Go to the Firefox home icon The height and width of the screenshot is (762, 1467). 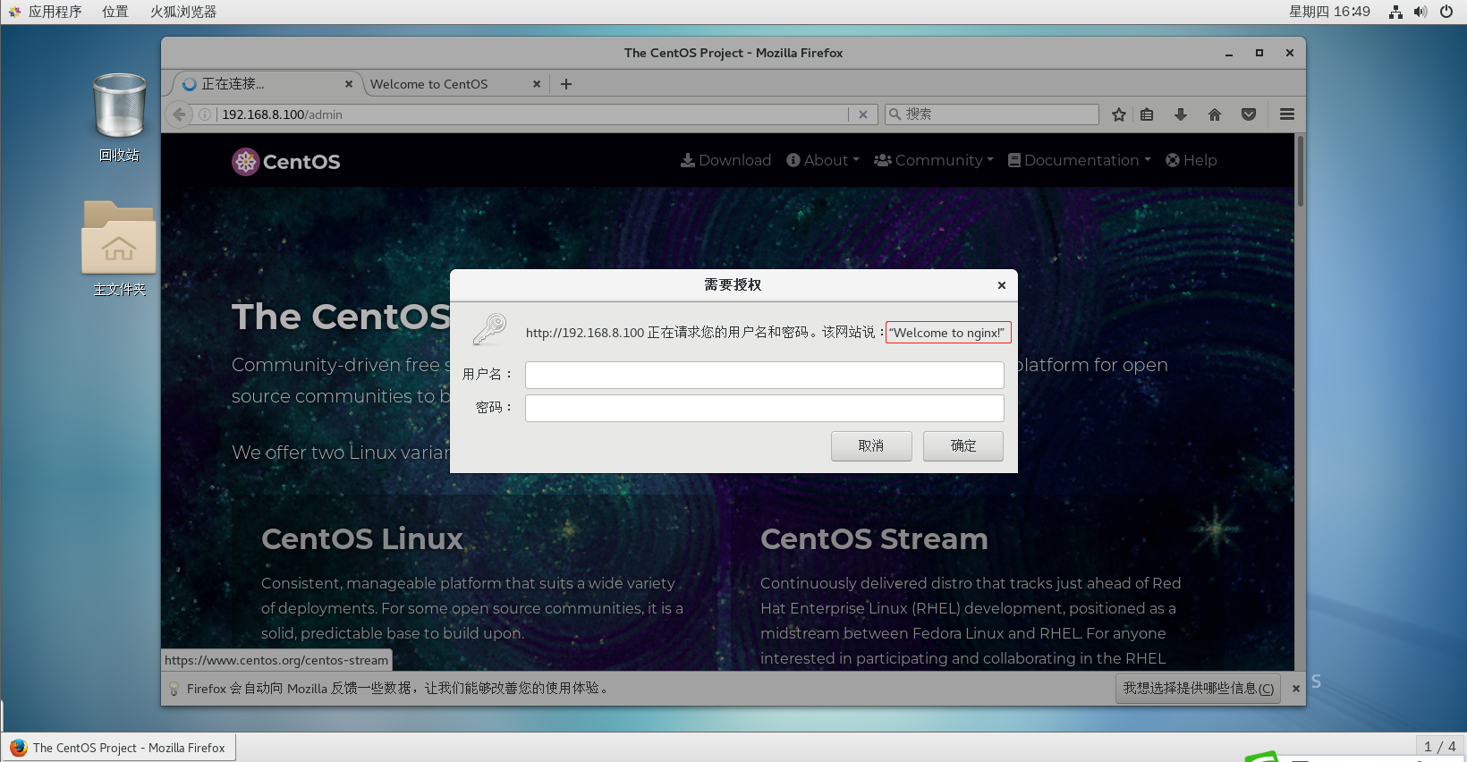[x=1215, y=114]
